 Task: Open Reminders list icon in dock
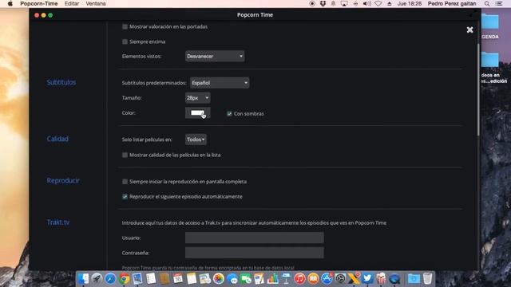[151, 279]
